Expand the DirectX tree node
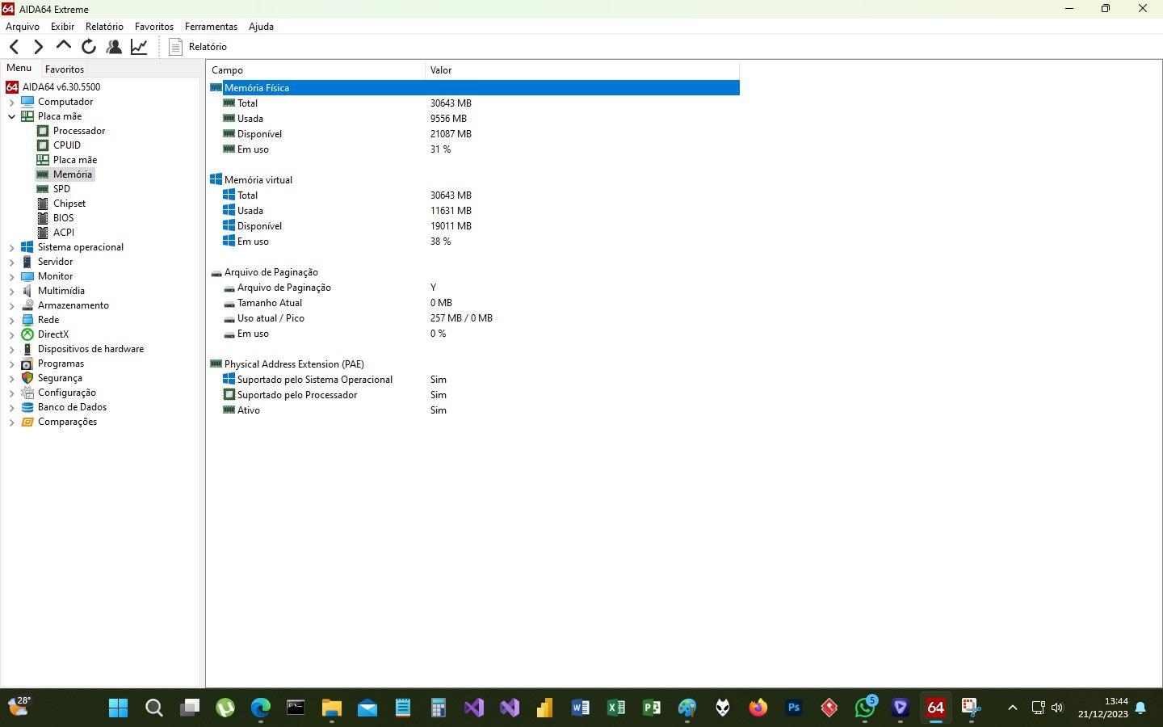The width and height of the screenshot is (1163, 727). [x=12, y=334]
